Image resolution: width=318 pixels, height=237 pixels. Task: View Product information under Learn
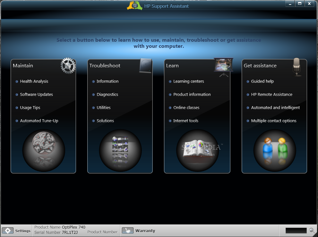tap(192, 95)
